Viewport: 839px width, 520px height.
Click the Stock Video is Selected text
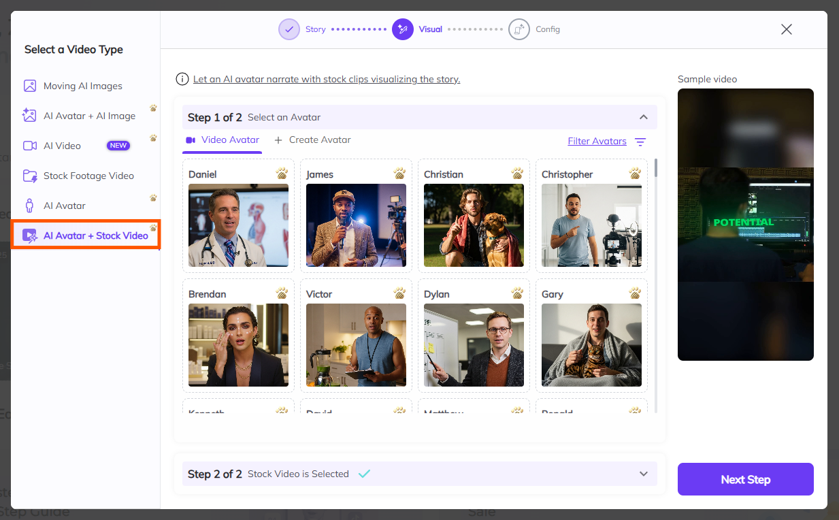pyautogui.click(x=298, y=474)
